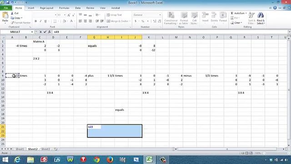Switch to Sheet3 worksheet tab

tap(45, 149)
